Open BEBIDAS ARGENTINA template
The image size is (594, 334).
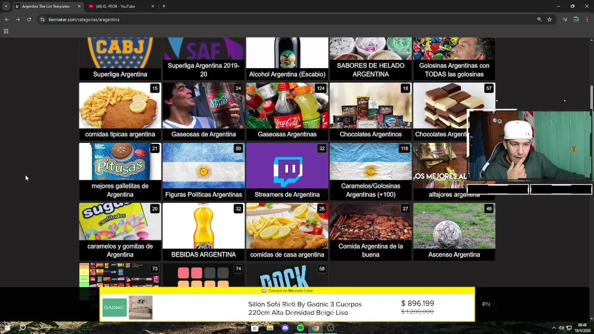(204, 232)
